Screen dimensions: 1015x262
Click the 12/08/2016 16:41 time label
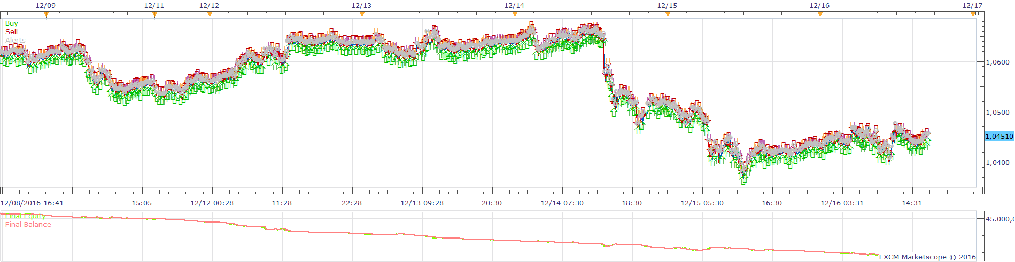(32, 203)
